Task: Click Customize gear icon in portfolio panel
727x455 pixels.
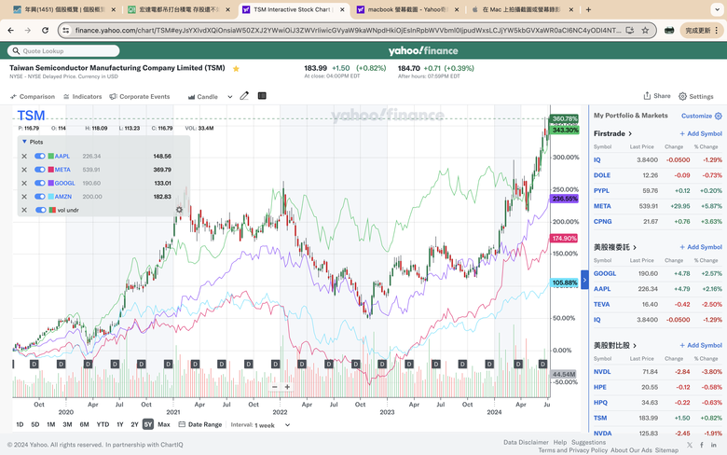Action: click(719, 116)
